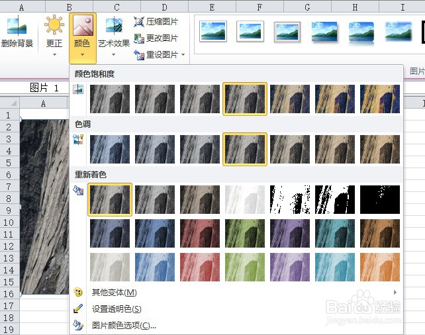Apply the dark red recolor thumbnail
425x335 pixels.
point(200,233)
